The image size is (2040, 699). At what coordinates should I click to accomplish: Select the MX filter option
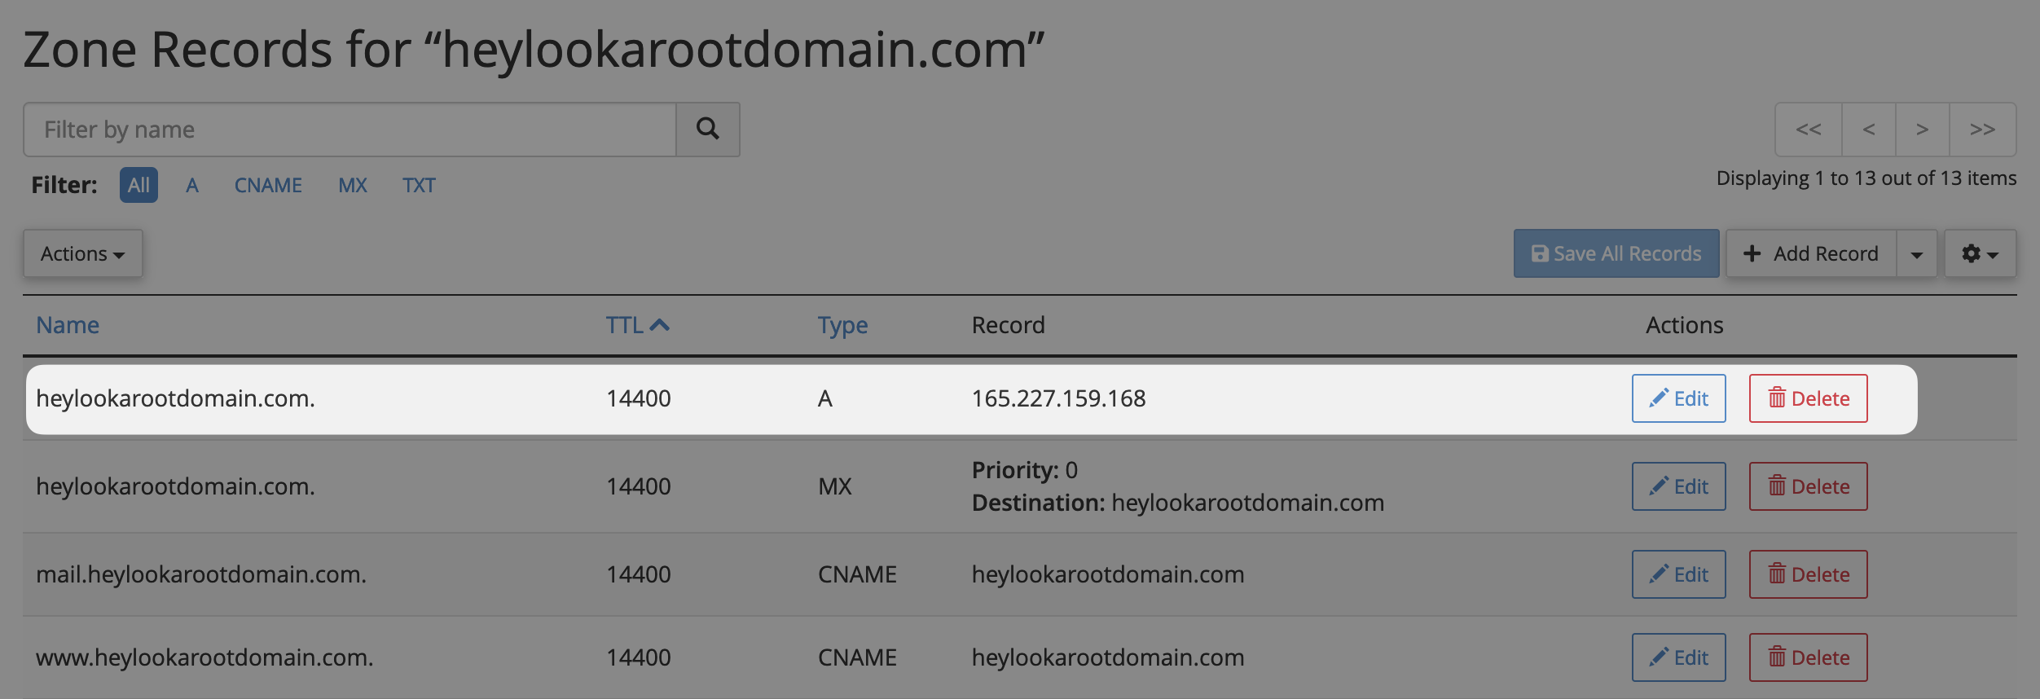352,186
